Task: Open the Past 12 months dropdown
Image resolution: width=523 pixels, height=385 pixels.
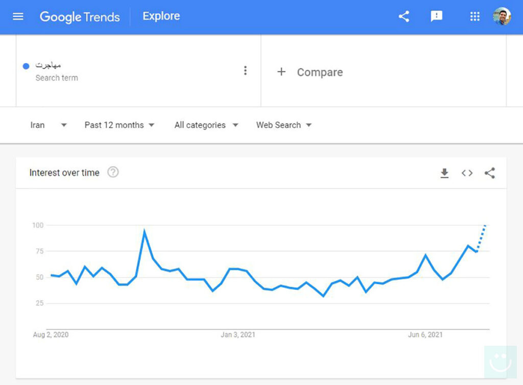Action: [120, 125]
